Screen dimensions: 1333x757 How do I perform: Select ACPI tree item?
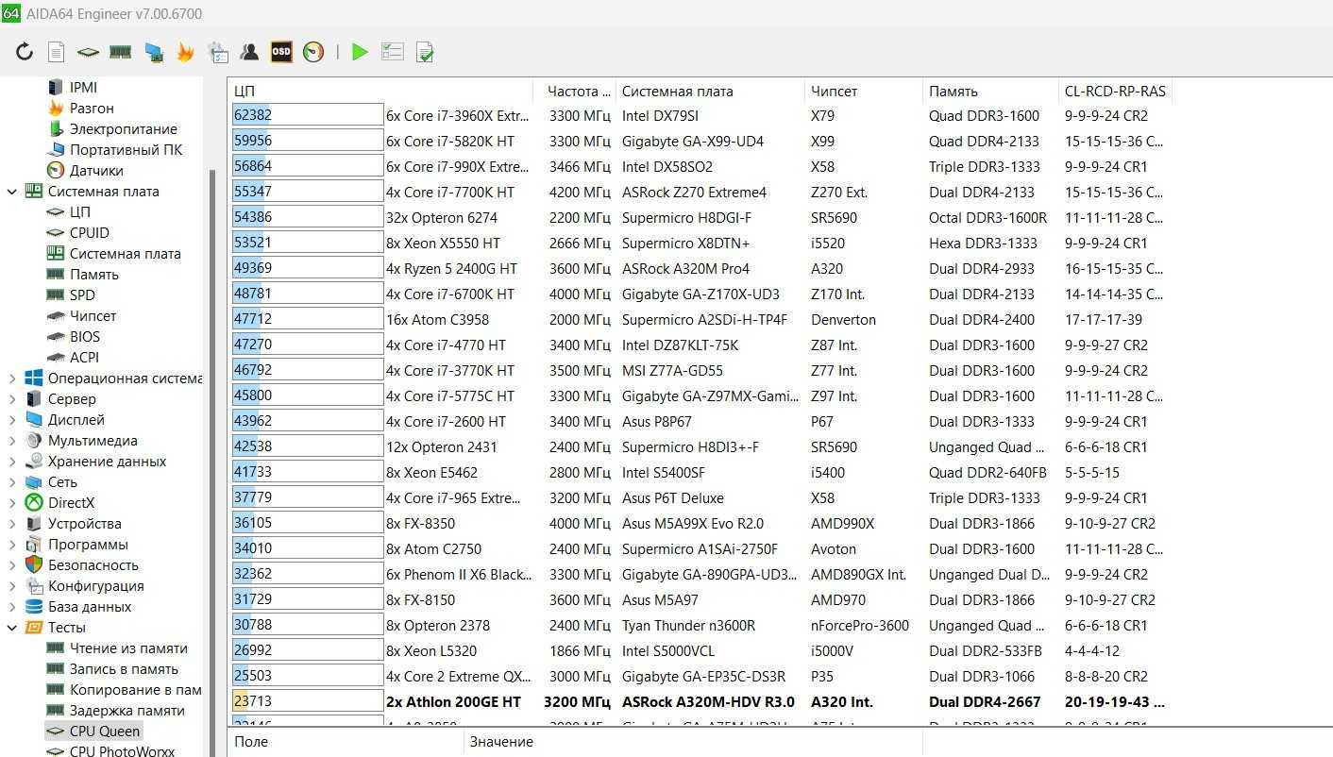point(84,357)
